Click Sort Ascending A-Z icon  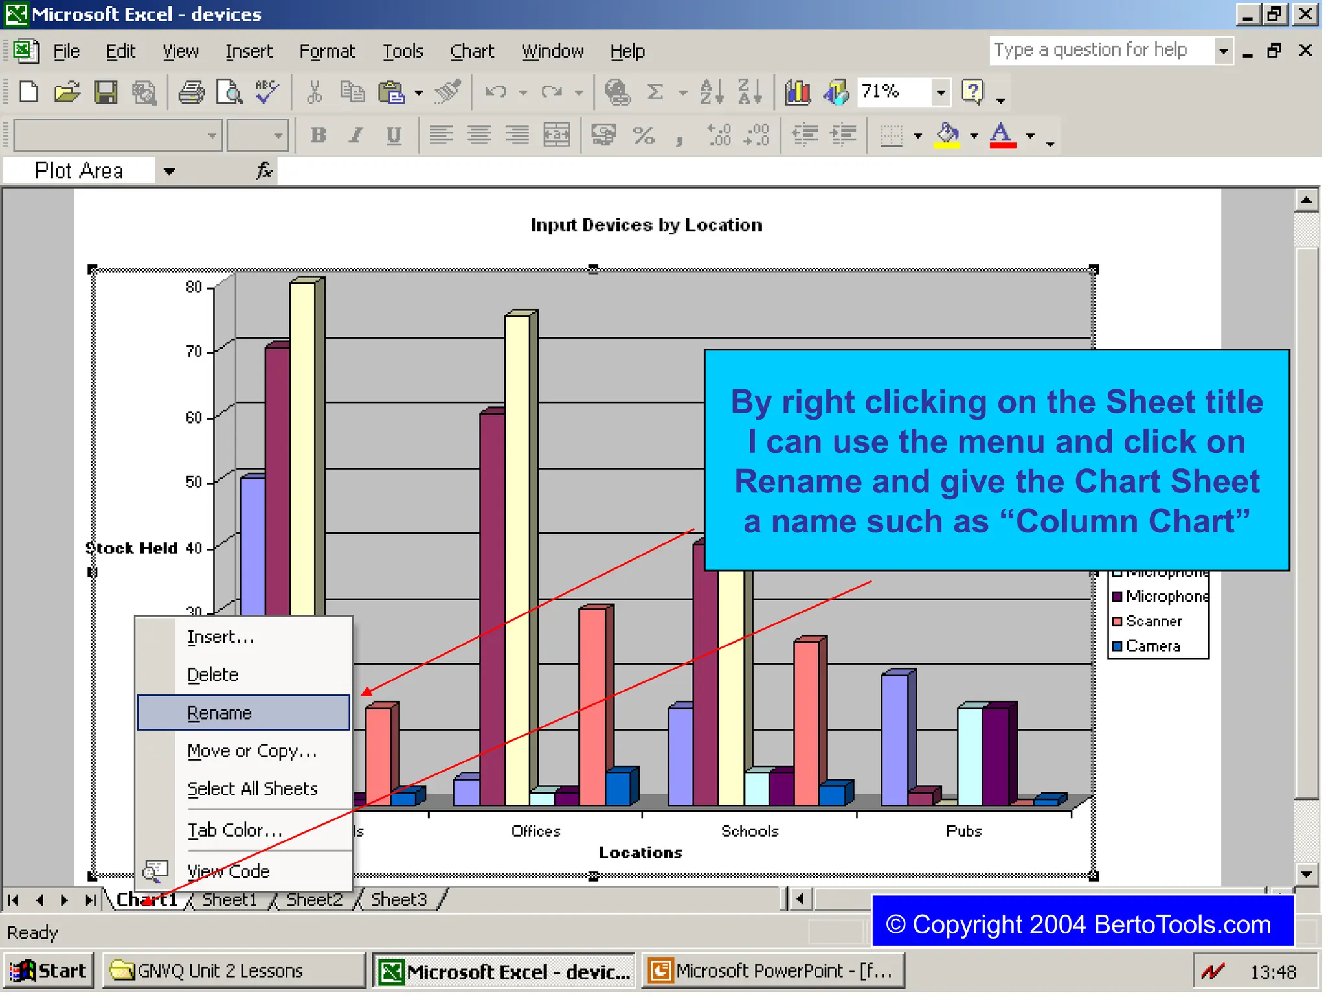pyautogui.click(x=712, y=93)
